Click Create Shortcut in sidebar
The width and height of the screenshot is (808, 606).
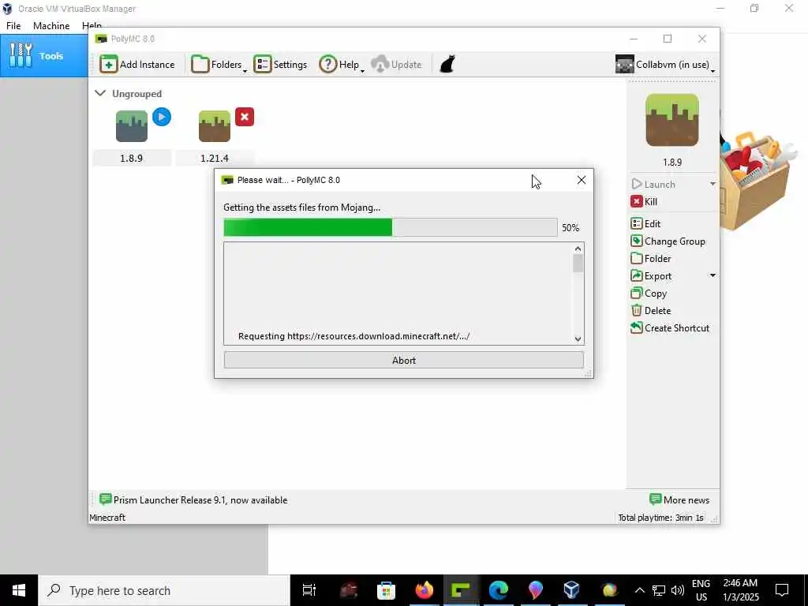(x=670, y=328)
